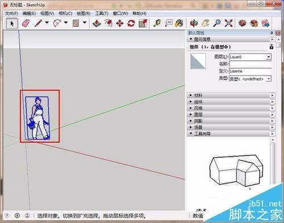Click the Send to LayOut icon
The image size is (284, 223).
click(265, 23)
